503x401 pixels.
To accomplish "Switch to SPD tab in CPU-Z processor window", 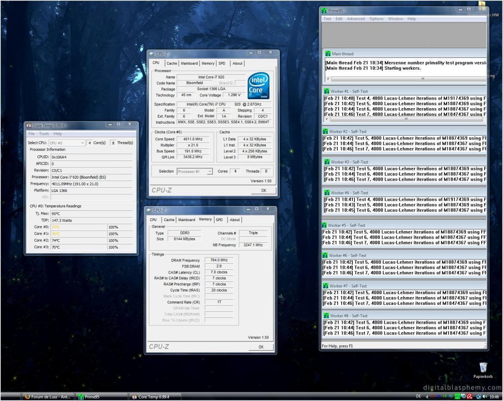I will click(x=222, y=64).
